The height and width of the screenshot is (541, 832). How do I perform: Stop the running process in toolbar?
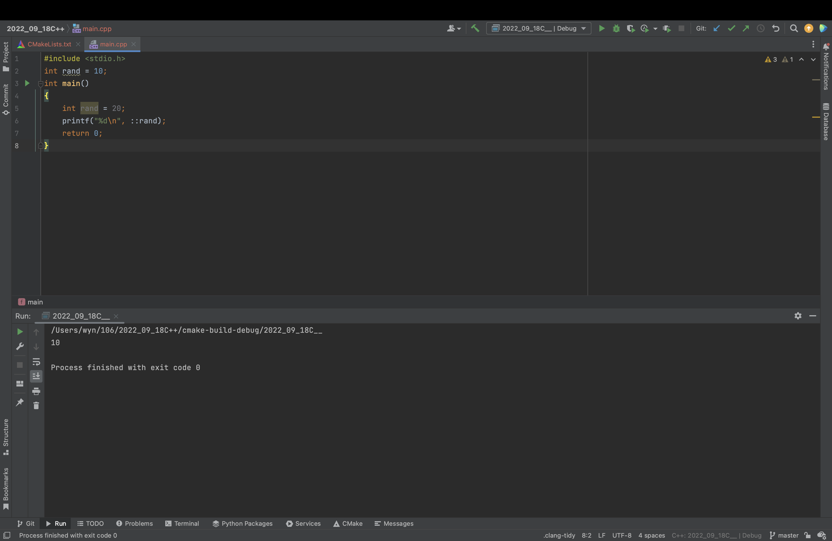(681, 28)
